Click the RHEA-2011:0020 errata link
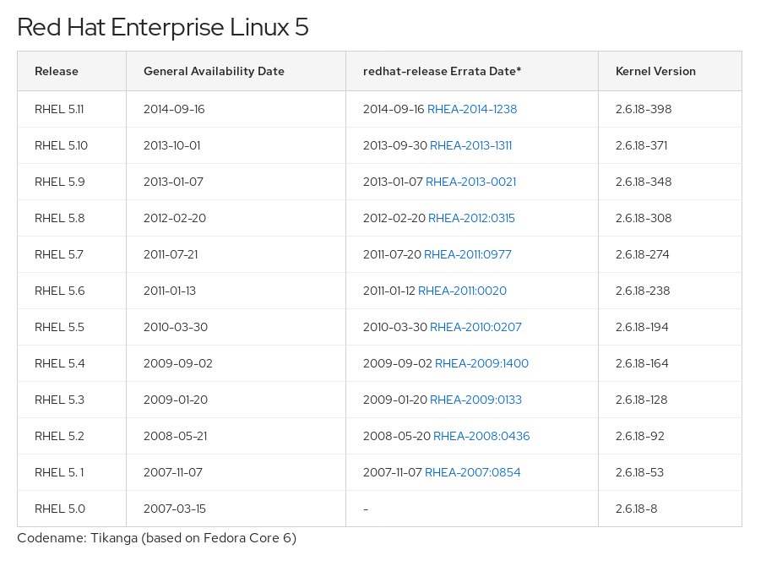Viewport: 777px width, 566px height. coord(462,291)
